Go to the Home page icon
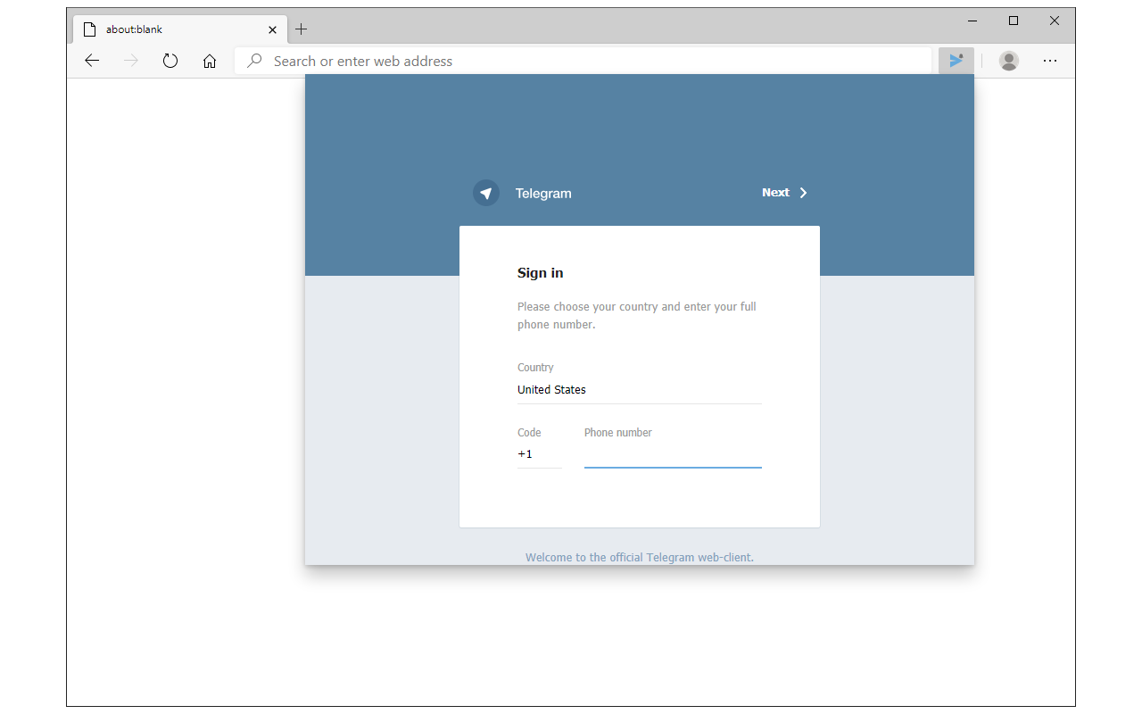 (210, 61)
